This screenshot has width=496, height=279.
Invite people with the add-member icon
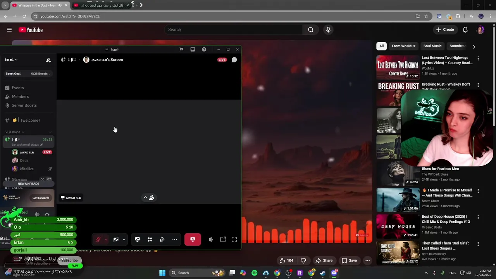[48, 60]
